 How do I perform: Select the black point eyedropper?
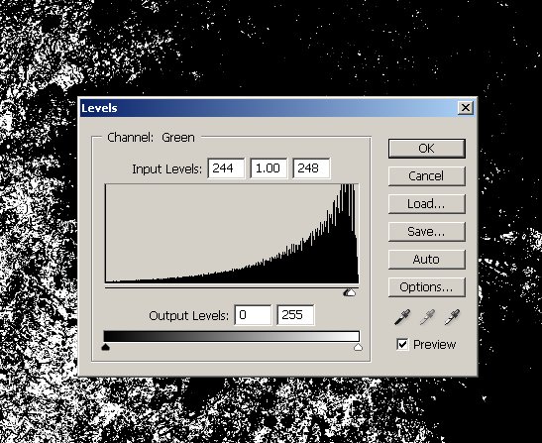[402, 317]
